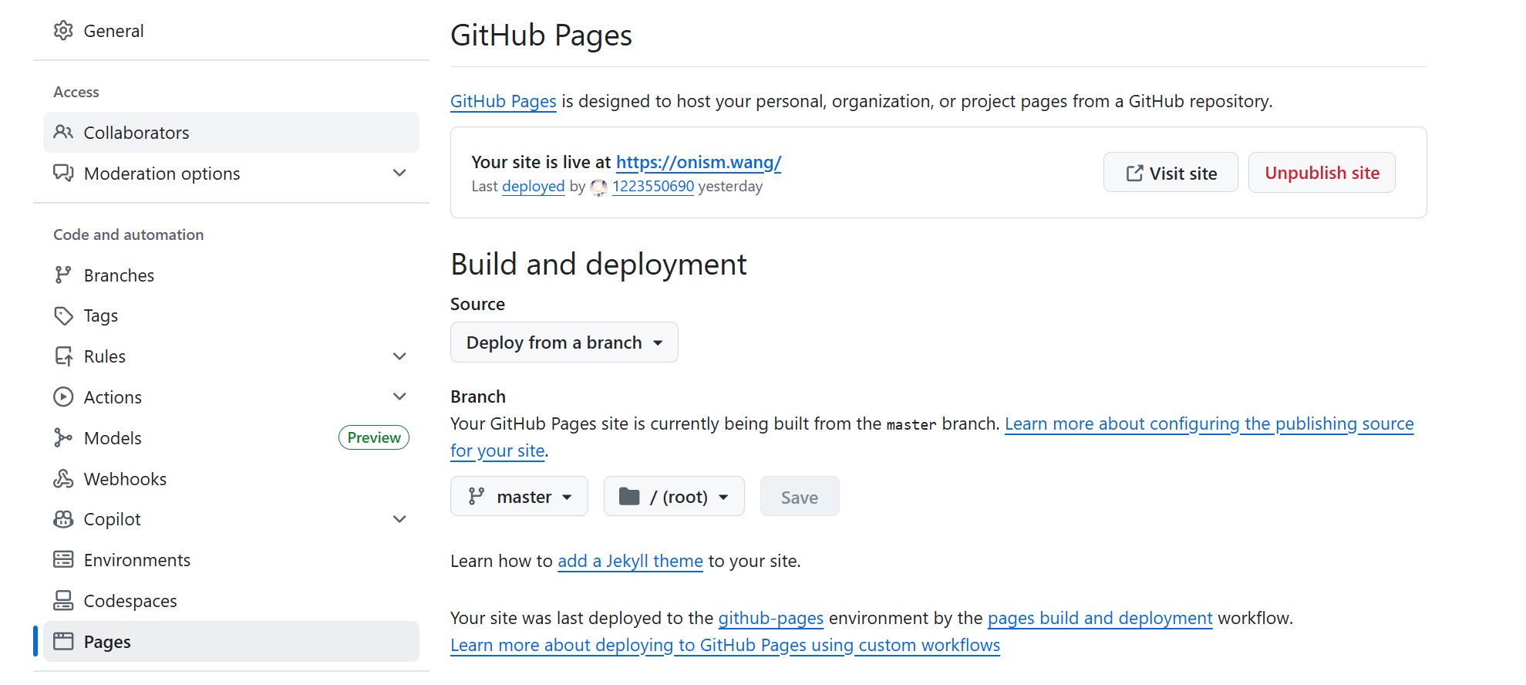Click the Tags label icon

coord(63,316)
